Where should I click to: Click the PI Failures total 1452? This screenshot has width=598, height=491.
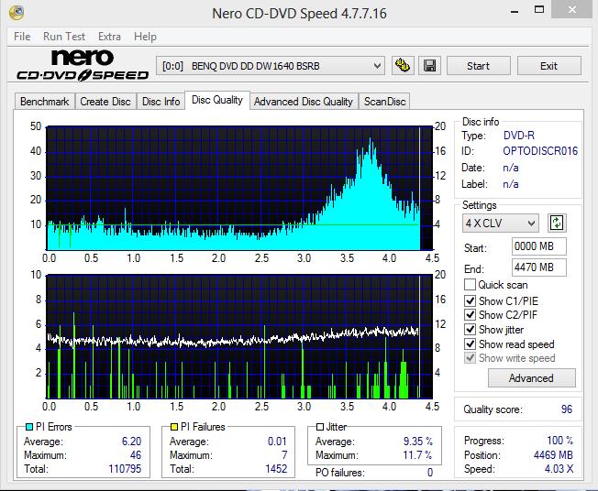(276, 469)
